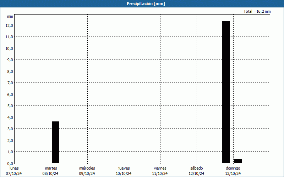
Task: Click the domingo 13/10/24 axis label
Action: [233, 171]
